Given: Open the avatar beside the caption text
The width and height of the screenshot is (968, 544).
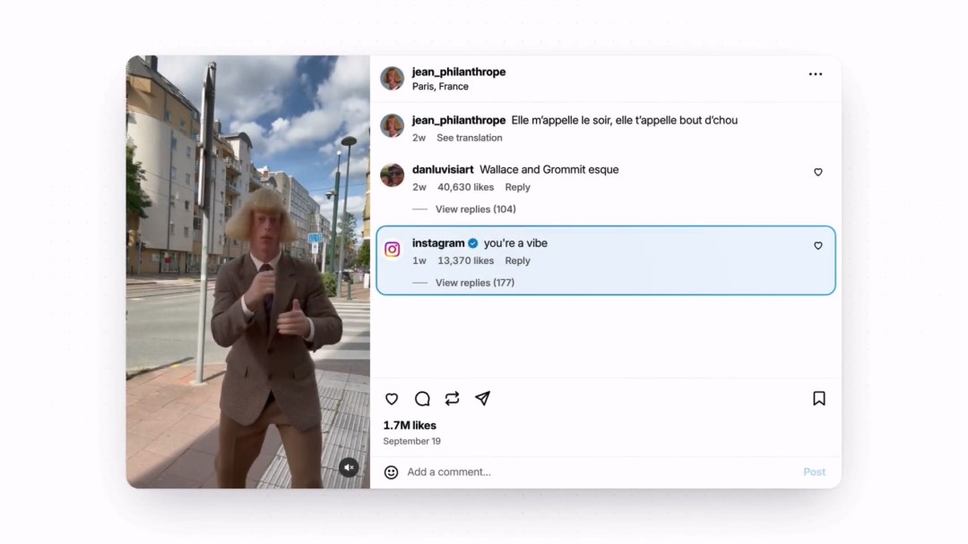Looking at the screenshot, I should [x=392, y=125].
